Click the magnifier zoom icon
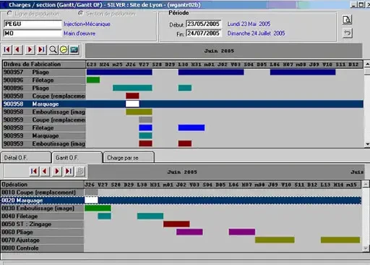The height and width of the screenshot is (265, 370). coord(53,50)
